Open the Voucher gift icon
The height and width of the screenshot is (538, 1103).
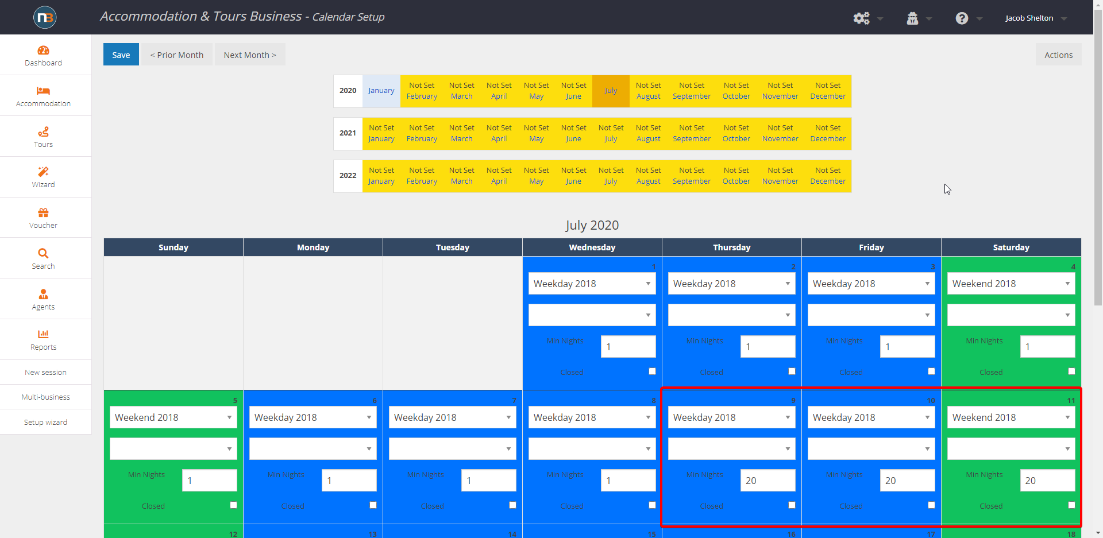(x=43, y=212)
